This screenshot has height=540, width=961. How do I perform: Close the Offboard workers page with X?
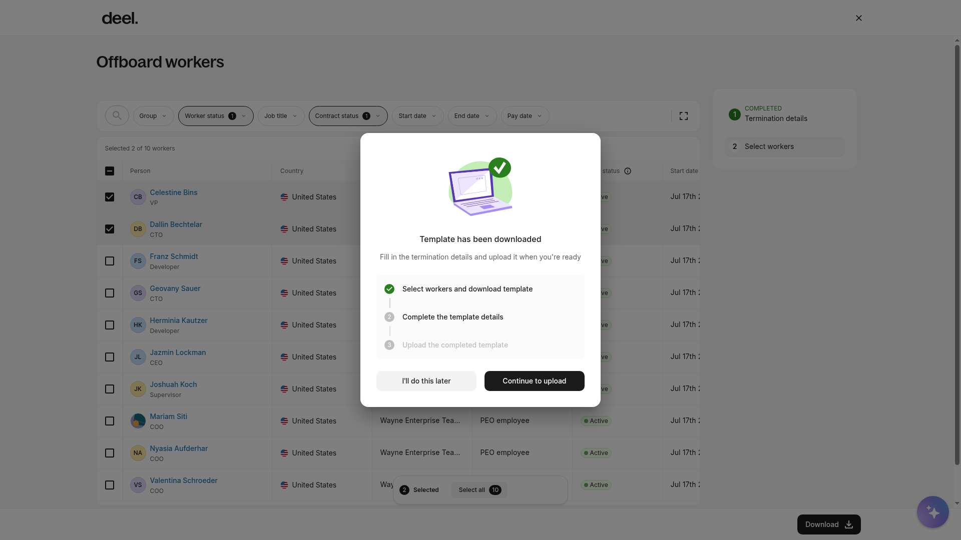(x=859, y=18)
